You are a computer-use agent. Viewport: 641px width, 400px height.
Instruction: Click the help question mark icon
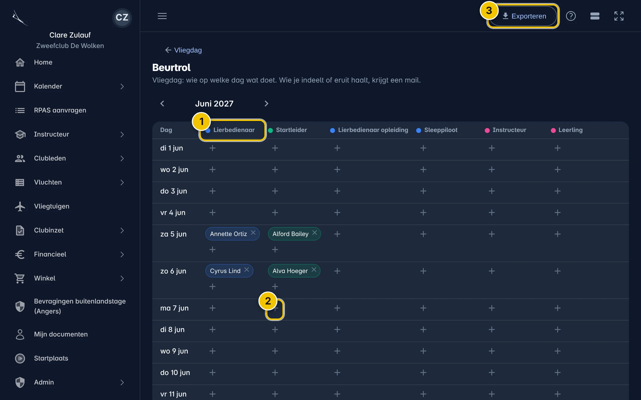tap(571, 16)
